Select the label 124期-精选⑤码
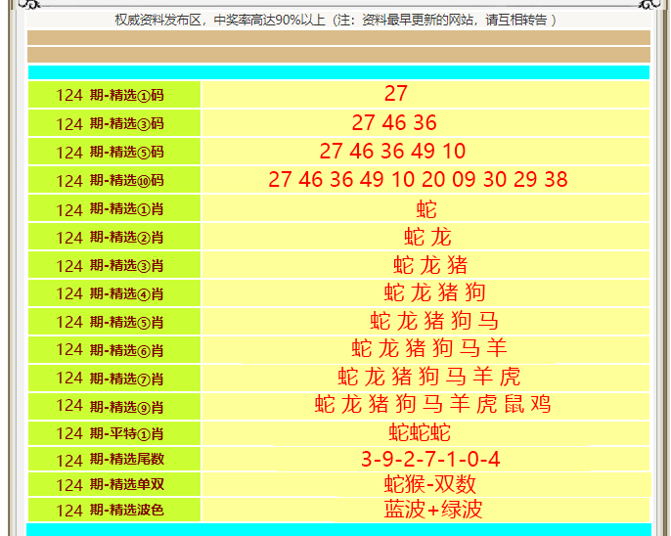Image resolution: width=671 pixels, height=536 pixels. click(x=110, y=152)
